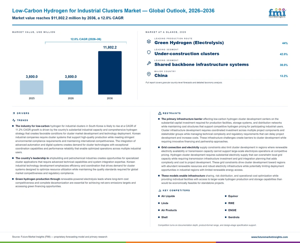Click the 42.0% share value
The image size is (300, 243).
[284, 54]
